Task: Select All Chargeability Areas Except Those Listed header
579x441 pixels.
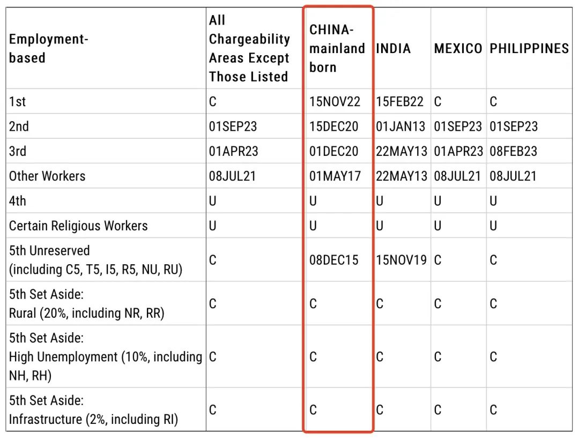Action: [x=249, y=48]
